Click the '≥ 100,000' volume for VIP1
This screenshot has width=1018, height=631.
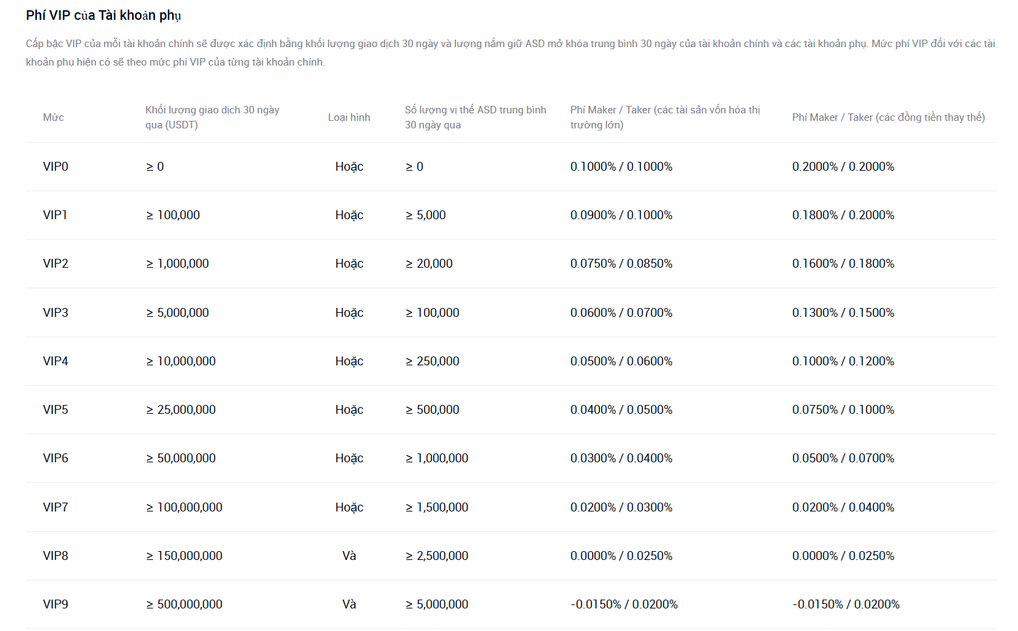click(x=173, y=215)
